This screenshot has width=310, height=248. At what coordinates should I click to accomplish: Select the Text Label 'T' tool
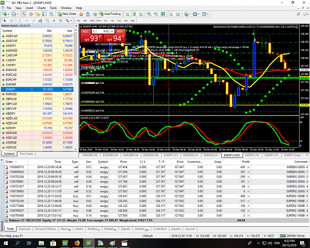61,20
